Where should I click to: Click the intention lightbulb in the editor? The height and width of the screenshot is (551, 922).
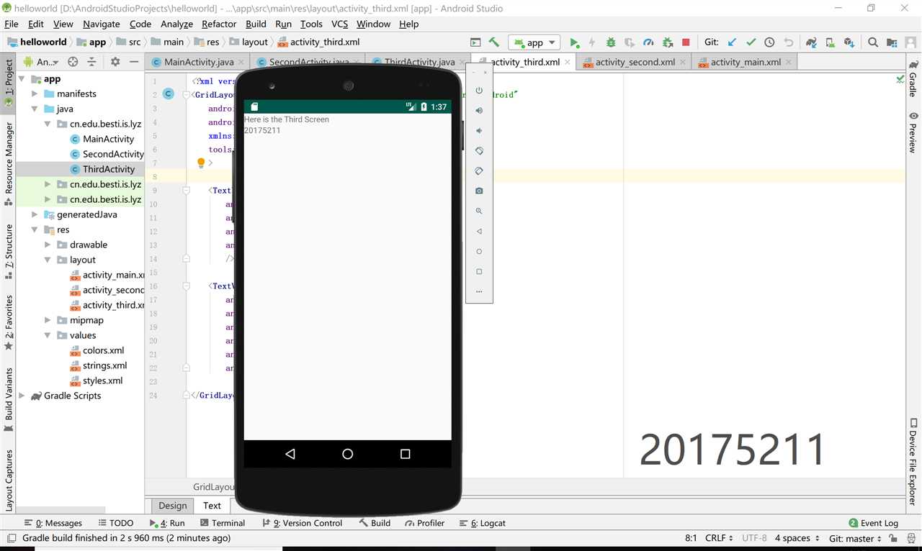(x=201, y=163)
